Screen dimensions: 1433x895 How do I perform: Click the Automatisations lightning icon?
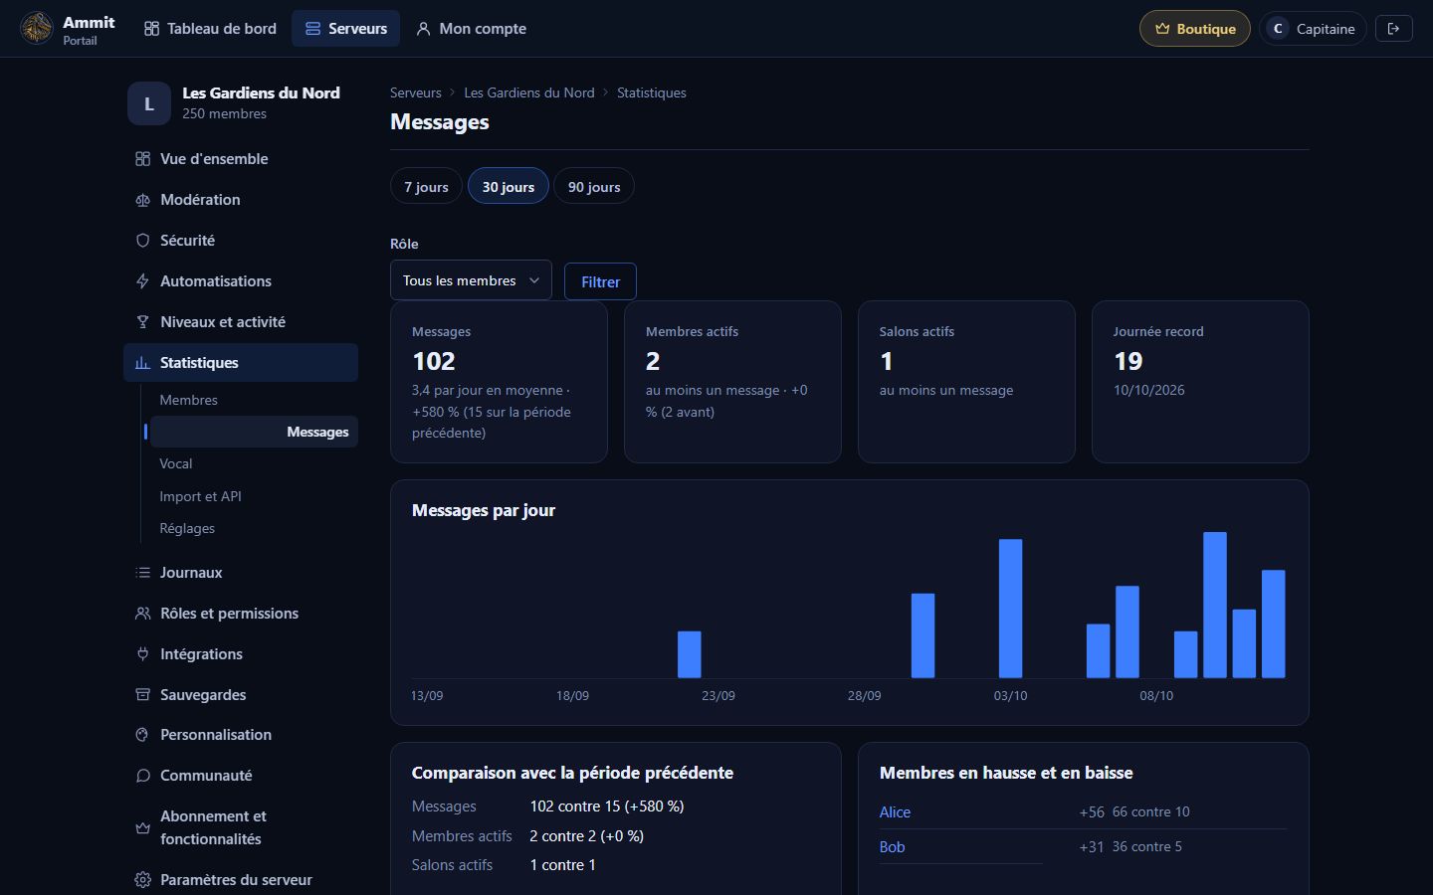tap(142, 281)
